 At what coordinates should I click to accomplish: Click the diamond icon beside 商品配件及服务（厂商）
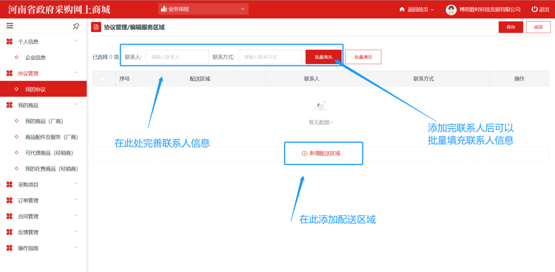click(x=17, y=137)
